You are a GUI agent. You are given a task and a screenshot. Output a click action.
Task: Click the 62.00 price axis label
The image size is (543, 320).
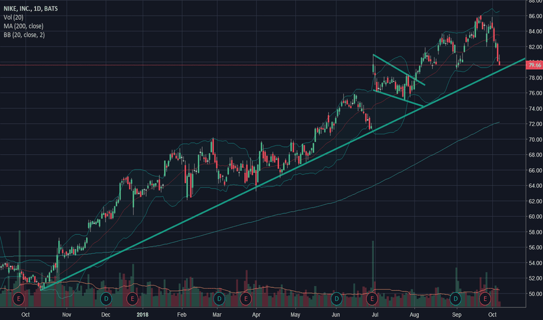pos(535,201)
